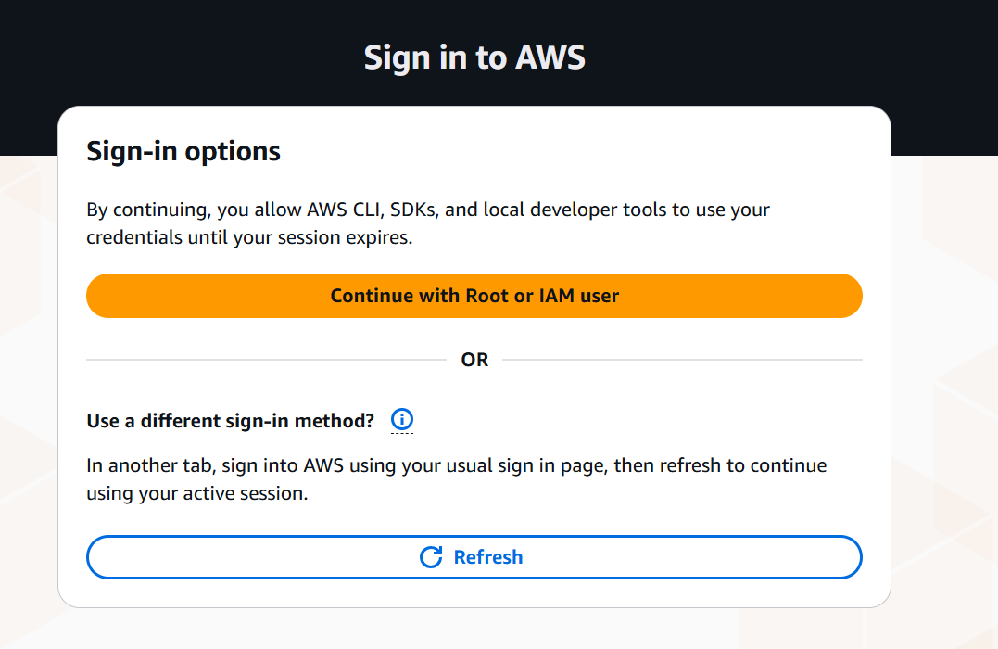This screenshot has height=649, width=998.
Task: Click the divider line right of OR
Action: coord(682,360)
